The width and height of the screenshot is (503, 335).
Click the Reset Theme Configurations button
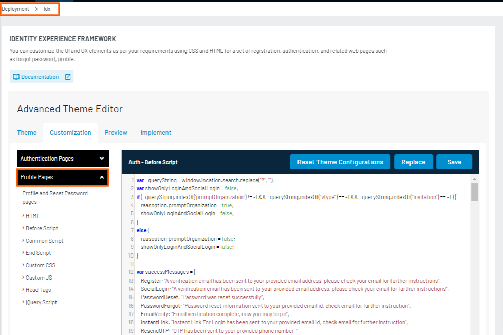point(340,162)
